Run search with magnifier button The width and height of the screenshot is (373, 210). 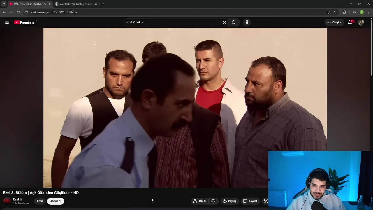tap(234, 22)
